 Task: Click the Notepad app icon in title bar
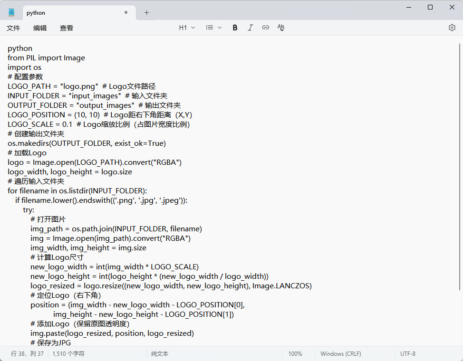[x=11, y=12]
